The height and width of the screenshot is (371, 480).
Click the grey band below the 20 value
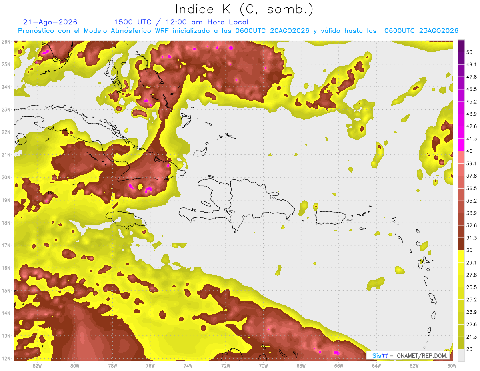click(462, 355)
